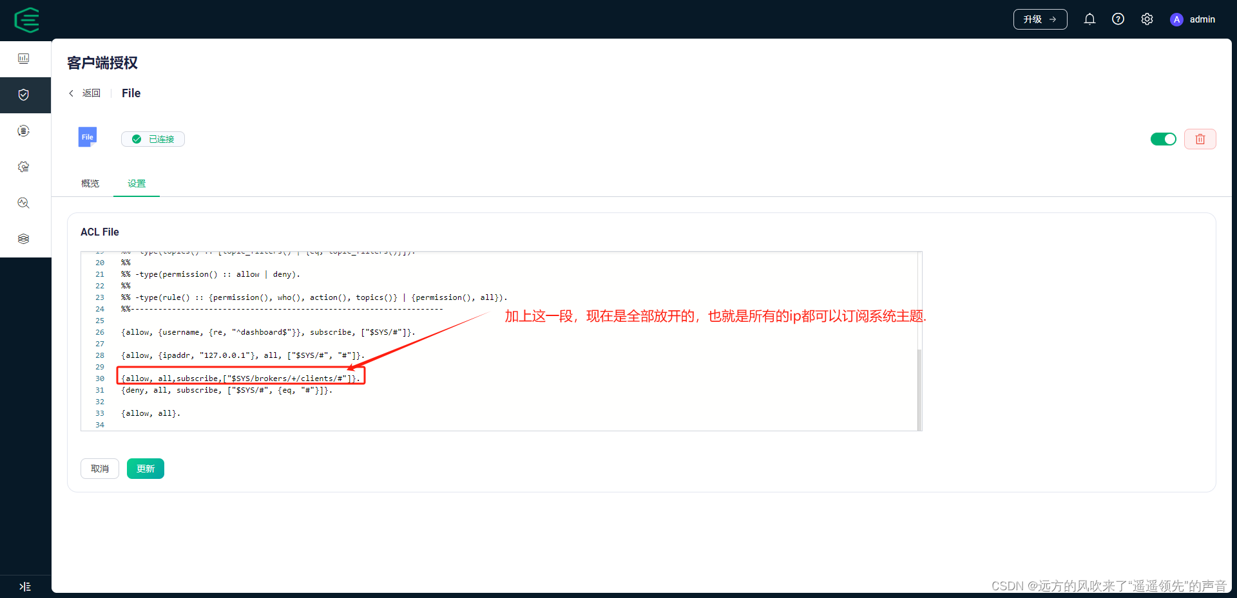This screenshot has height=598, width=1237.
Task: Disable the File authorization toggle switch
Action: (1164, 138)
